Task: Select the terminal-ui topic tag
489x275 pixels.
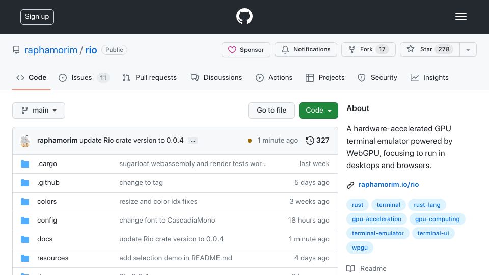Action: (433, 233)
